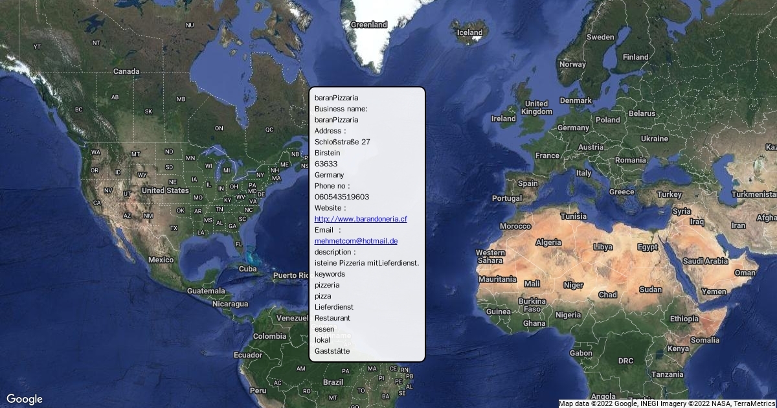Click the Iceland label on the map
The height and width of the screenshot is (408, 777).
(x=470, y=32)
